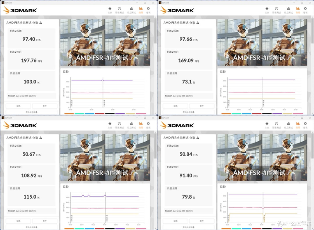Open Home in the 91.40 FPS window
The height and width of the screenshot is (230, 314).
[267, 125]
